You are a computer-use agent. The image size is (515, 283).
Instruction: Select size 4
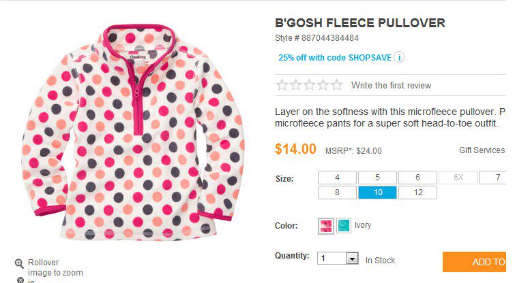[337, 178]
